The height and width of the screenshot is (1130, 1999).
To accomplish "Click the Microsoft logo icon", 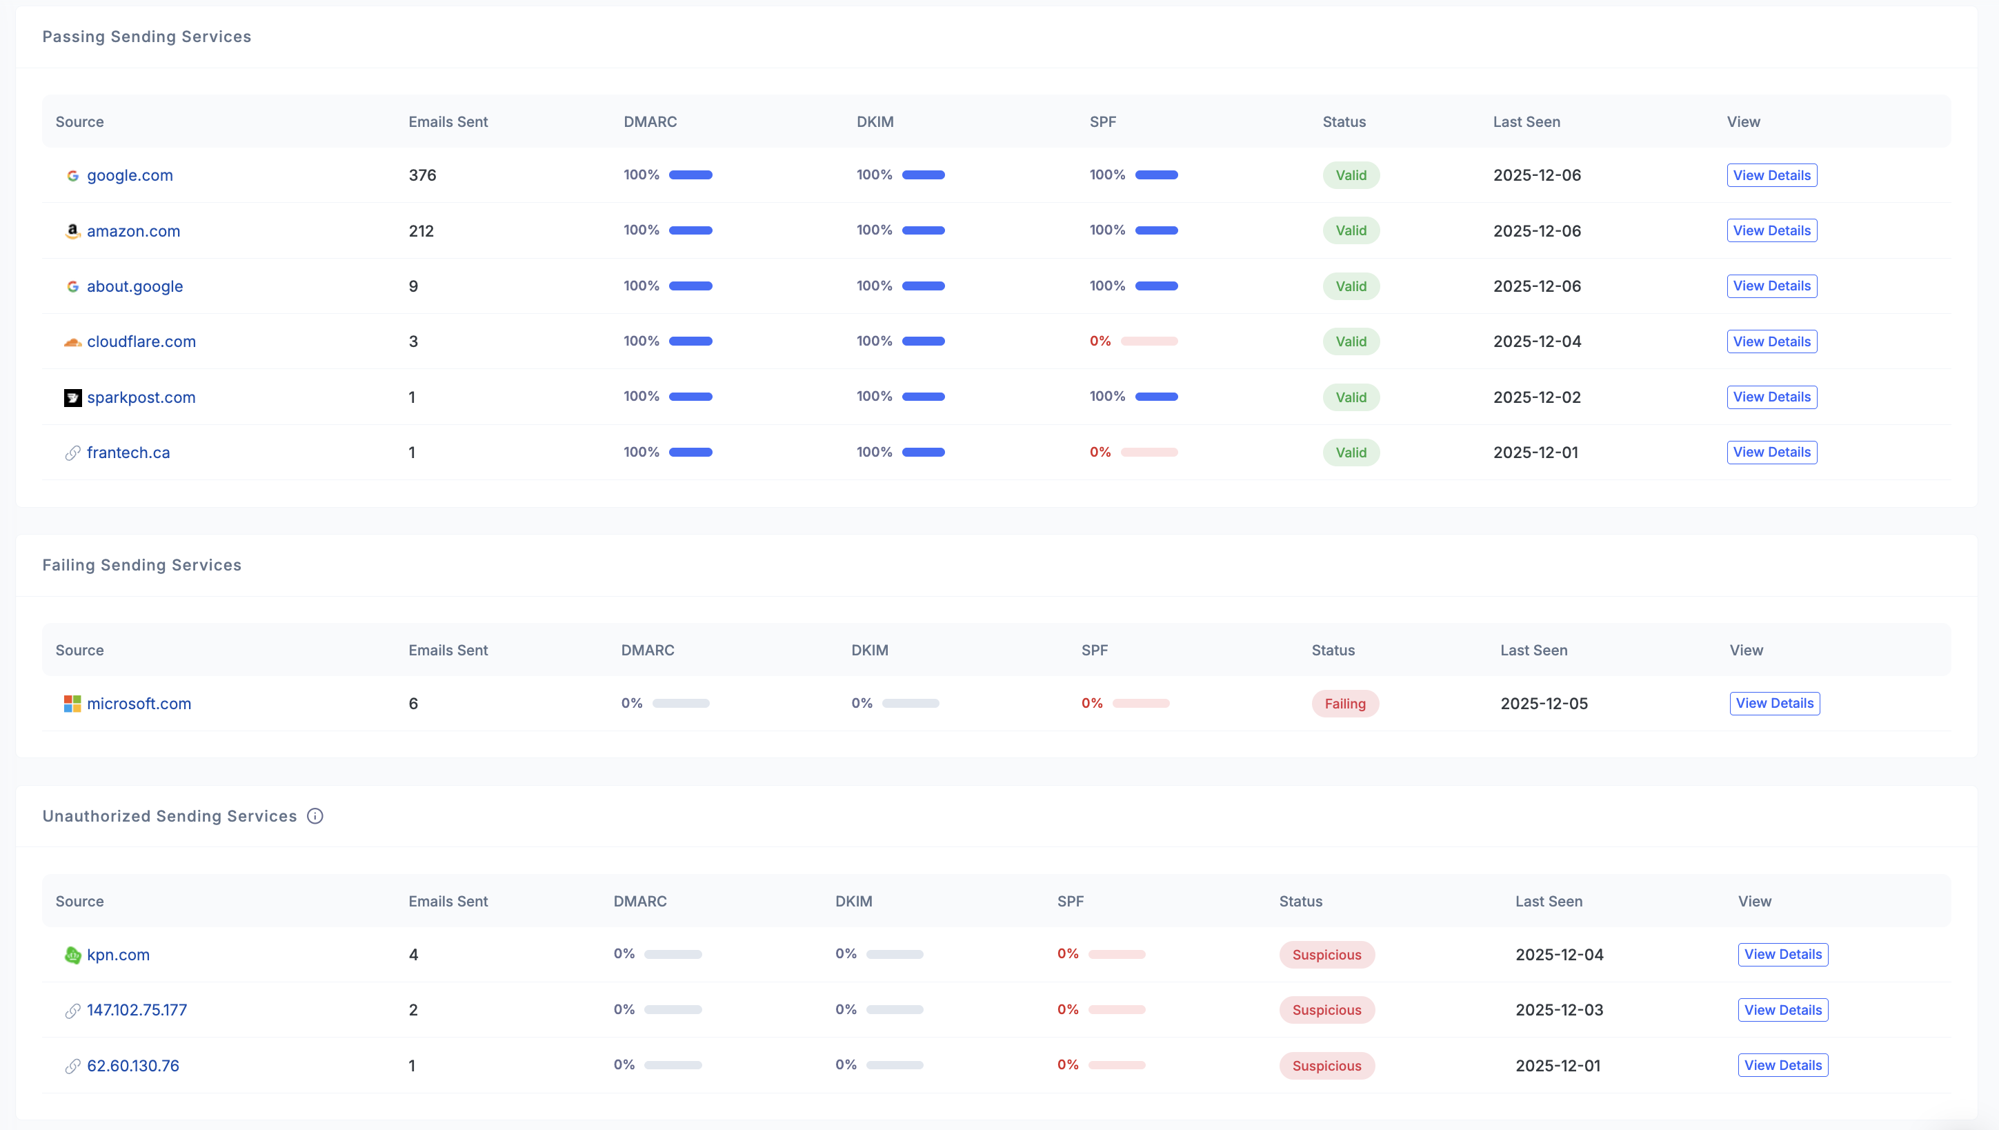I will (73, 703).
